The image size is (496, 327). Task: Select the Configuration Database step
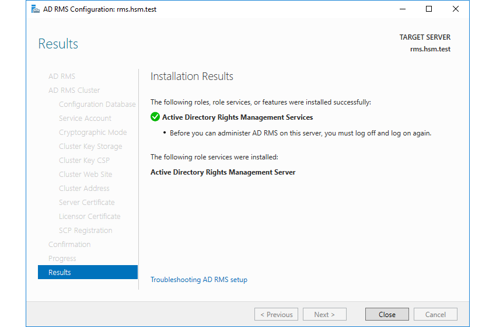point(97,104)
